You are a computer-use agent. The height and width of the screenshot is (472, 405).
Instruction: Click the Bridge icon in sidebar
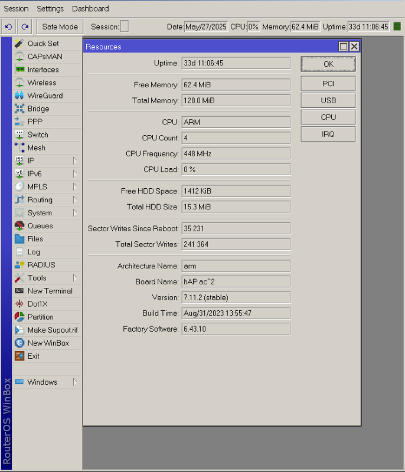point(19,109)
